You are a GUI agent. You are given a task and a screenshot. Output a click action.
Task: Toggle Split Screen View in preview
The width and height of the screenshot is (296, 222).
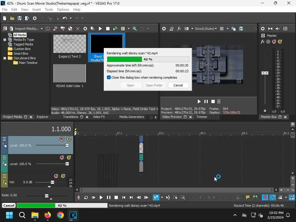(x=186, y=29)
